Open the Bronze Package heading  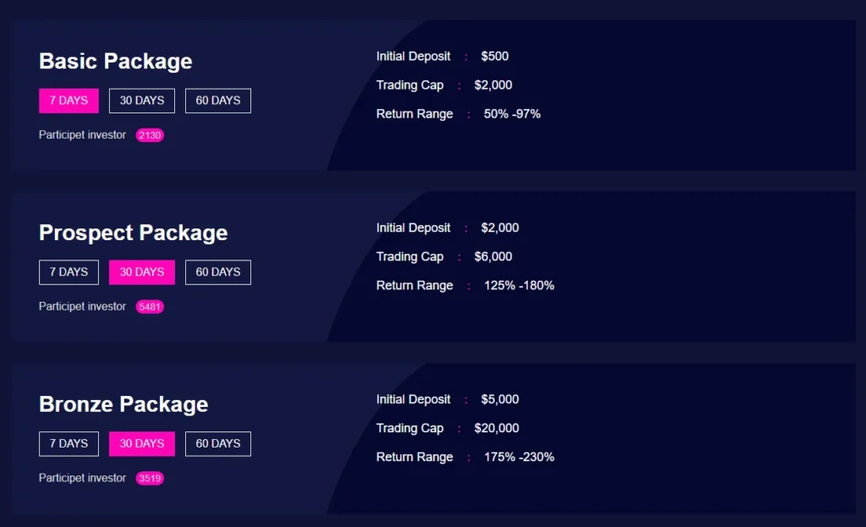123,405
